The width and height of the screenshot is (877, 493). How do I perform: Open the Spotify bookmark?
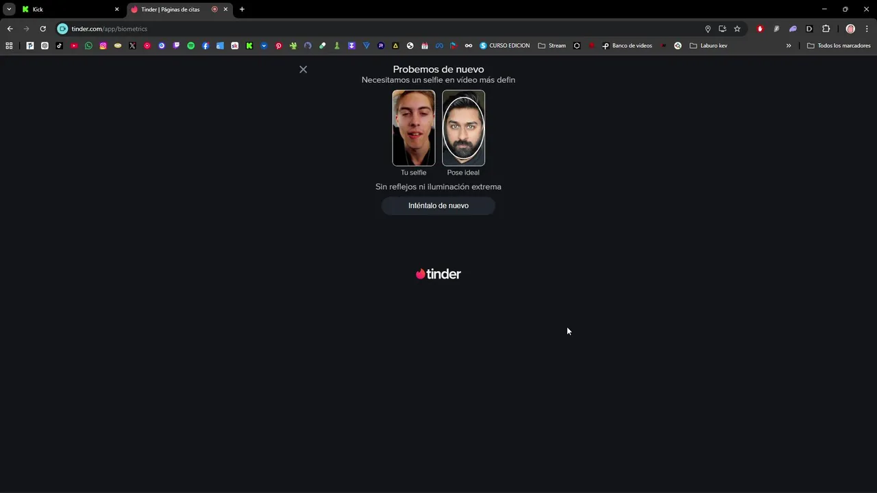tap(191, 46)
